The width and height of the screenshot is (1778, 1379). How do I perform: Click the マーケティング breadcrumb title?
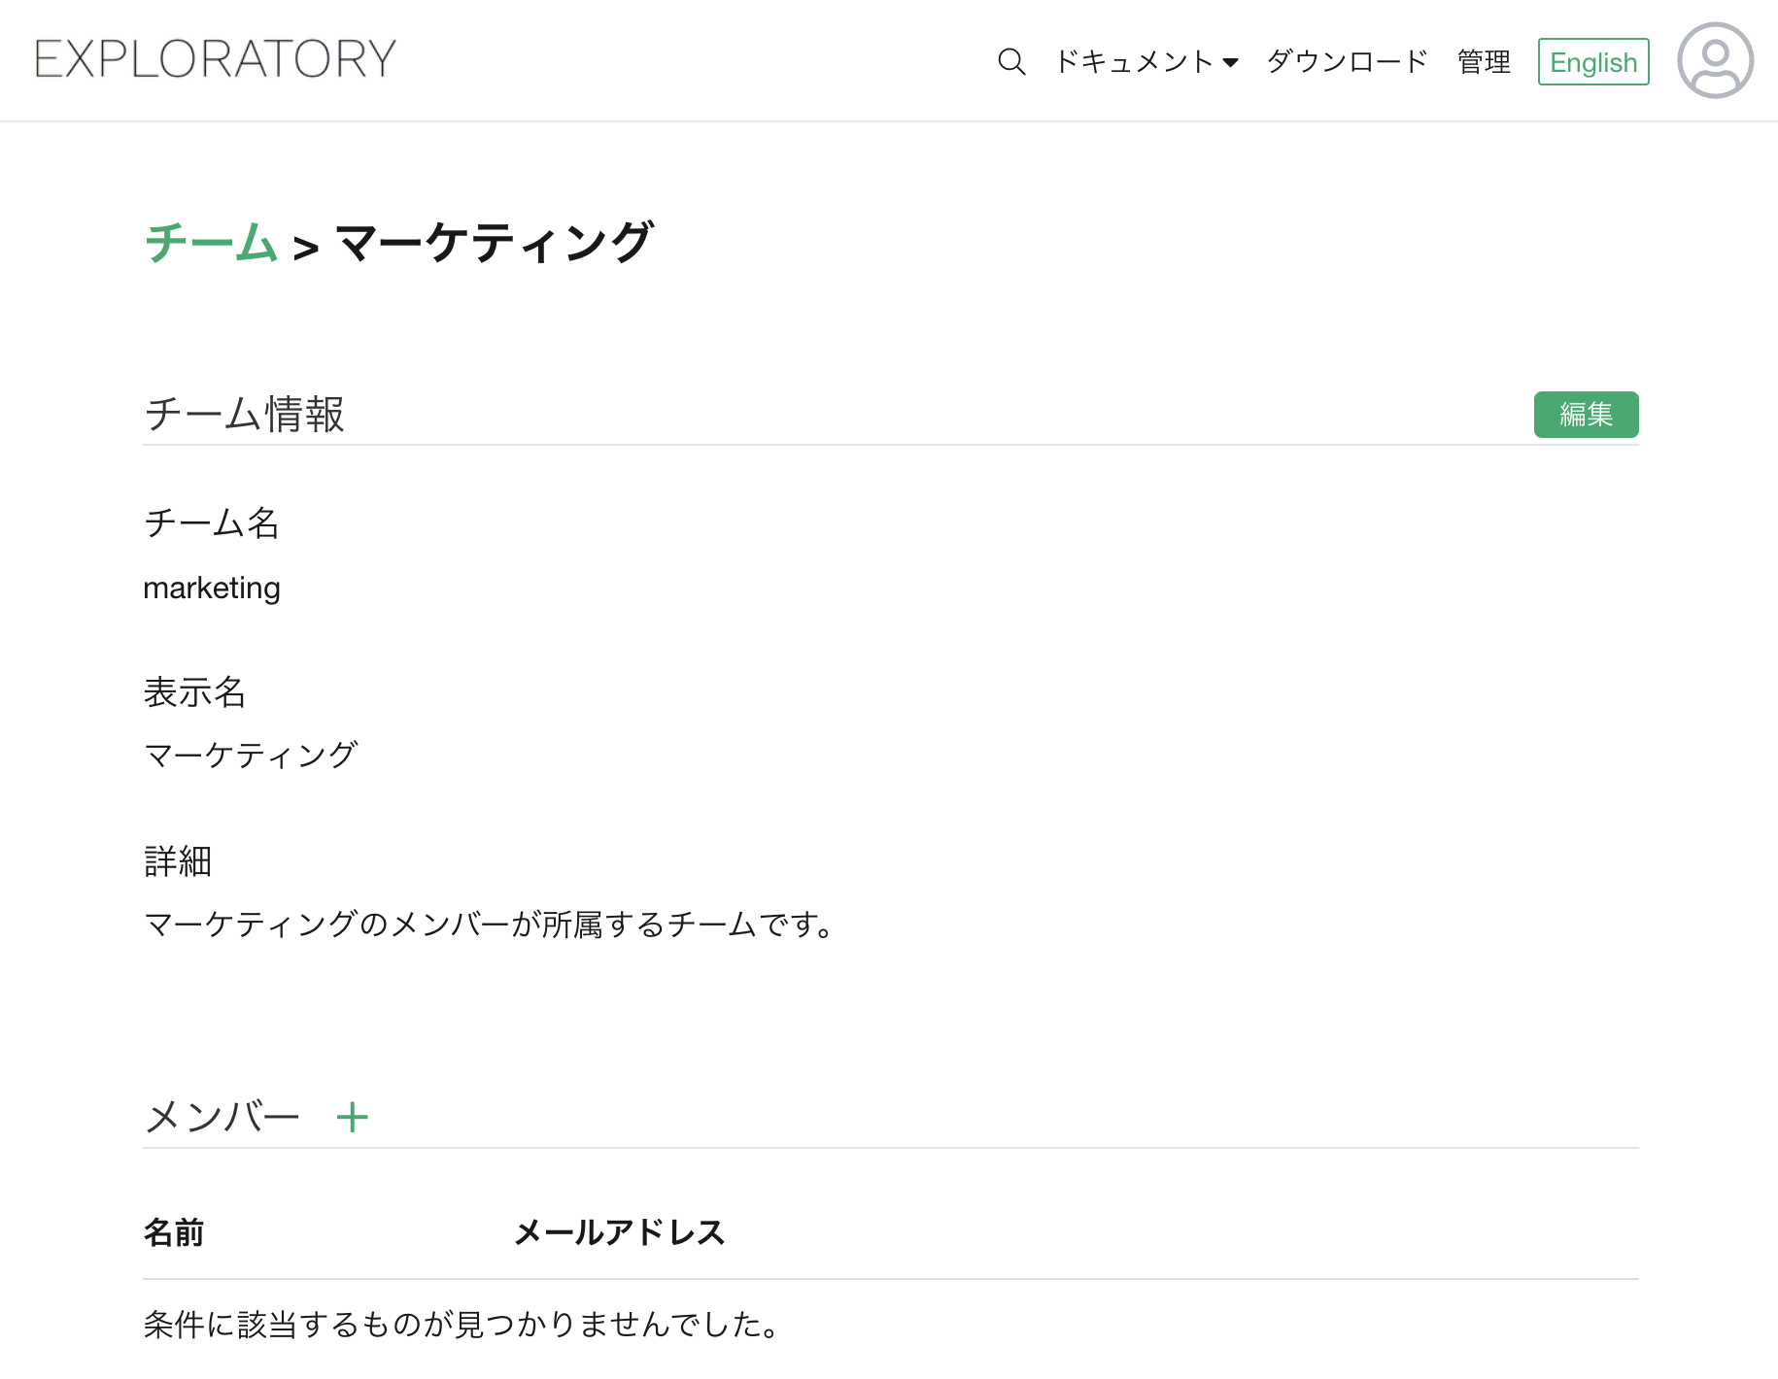495,242
